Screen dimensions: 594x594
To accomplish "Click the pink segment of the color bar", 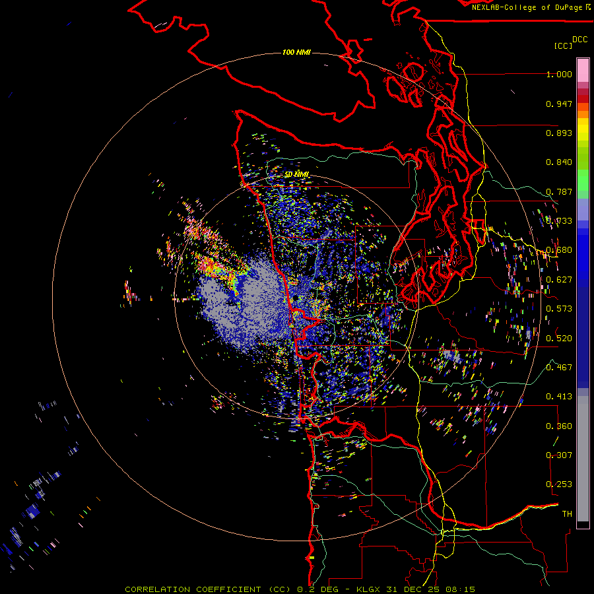I will coord(583,70).
